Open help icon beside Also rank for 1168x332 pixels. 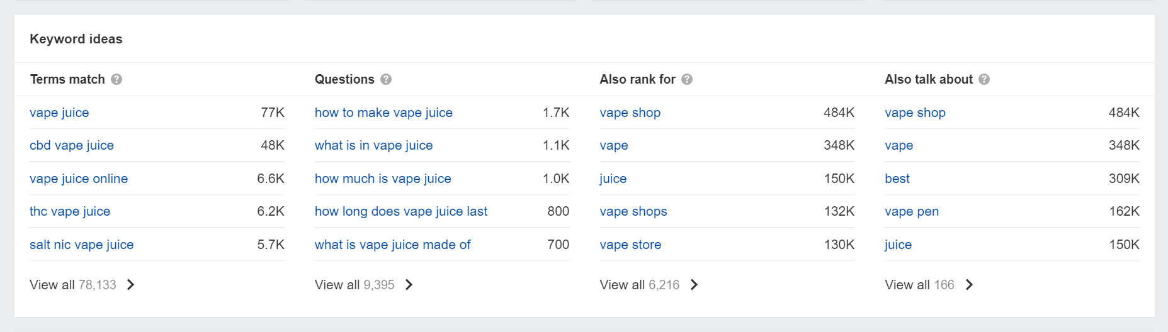[x=687, y=79]
